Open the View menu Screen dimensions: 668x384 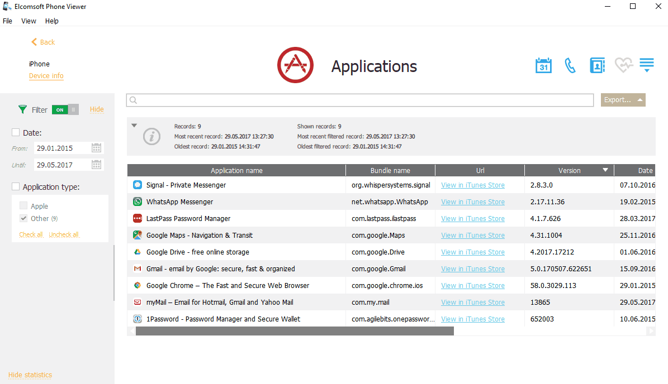point(29,21)
